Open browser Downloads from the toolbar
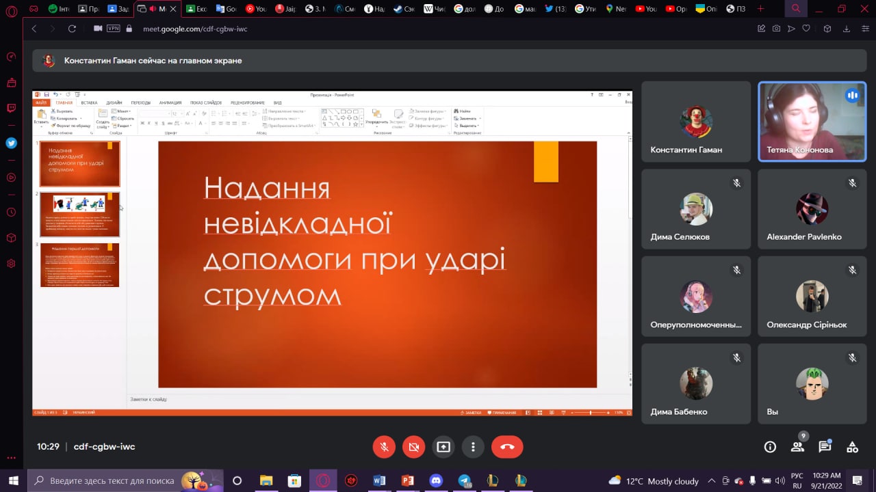The image size is (876, 492). click(847, 29)
